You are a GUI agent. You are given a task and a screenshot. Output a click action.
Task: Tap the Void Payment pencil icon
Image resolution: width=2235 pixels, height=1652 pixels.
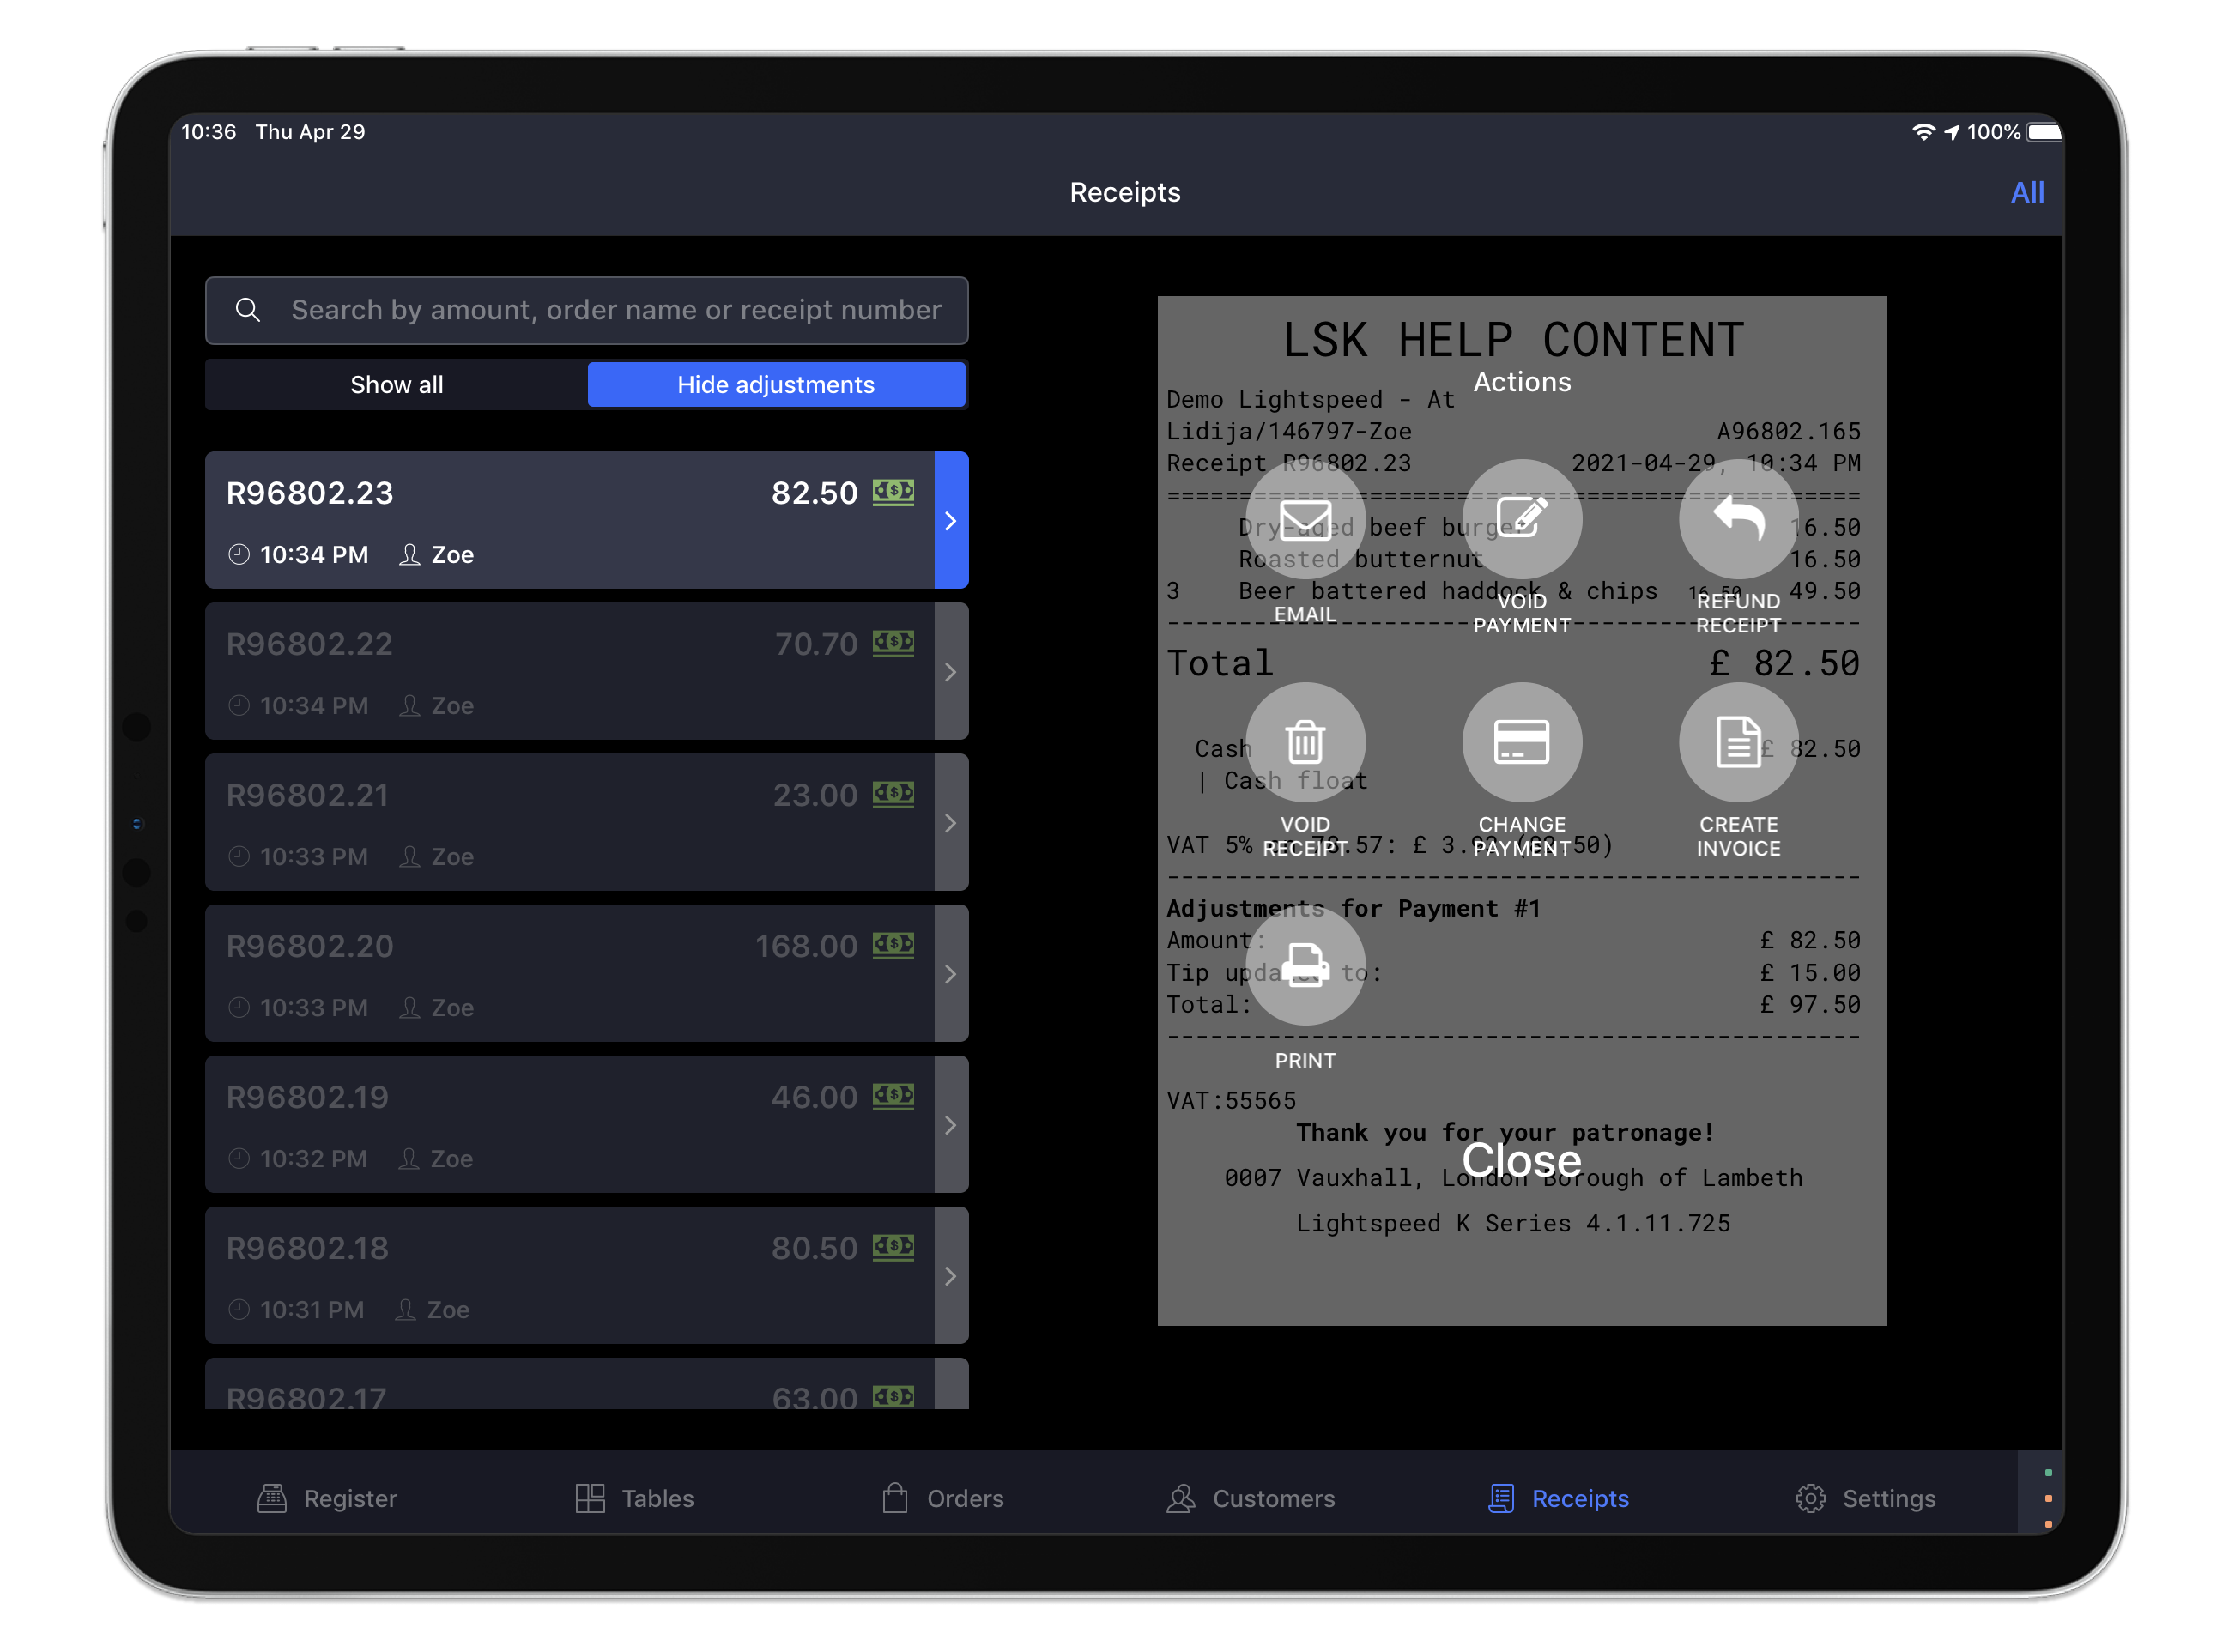[x=1522, y=519]
